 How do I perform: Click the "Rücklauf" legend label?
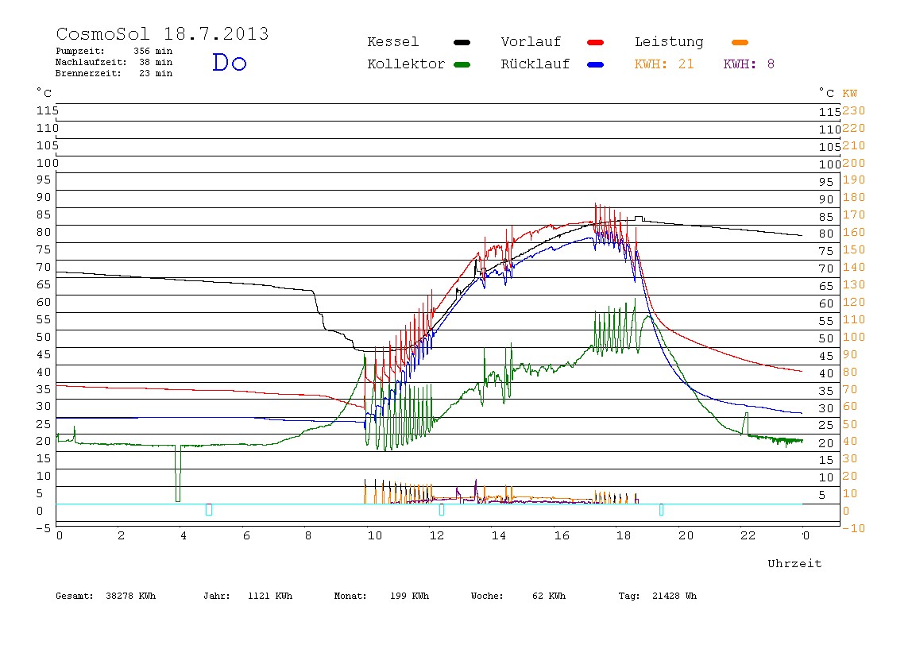click(535, 64)
